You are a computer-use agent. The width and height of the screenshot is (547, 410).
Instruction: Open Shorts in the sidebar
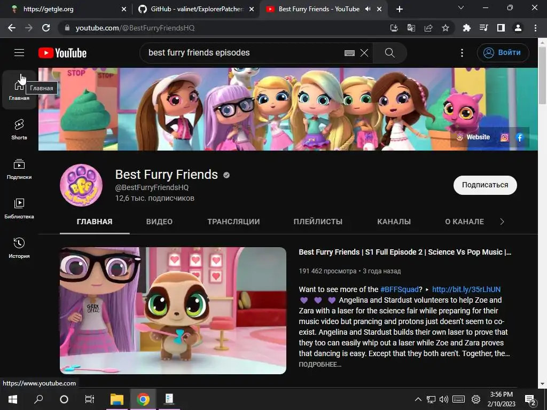pos(19,129)
